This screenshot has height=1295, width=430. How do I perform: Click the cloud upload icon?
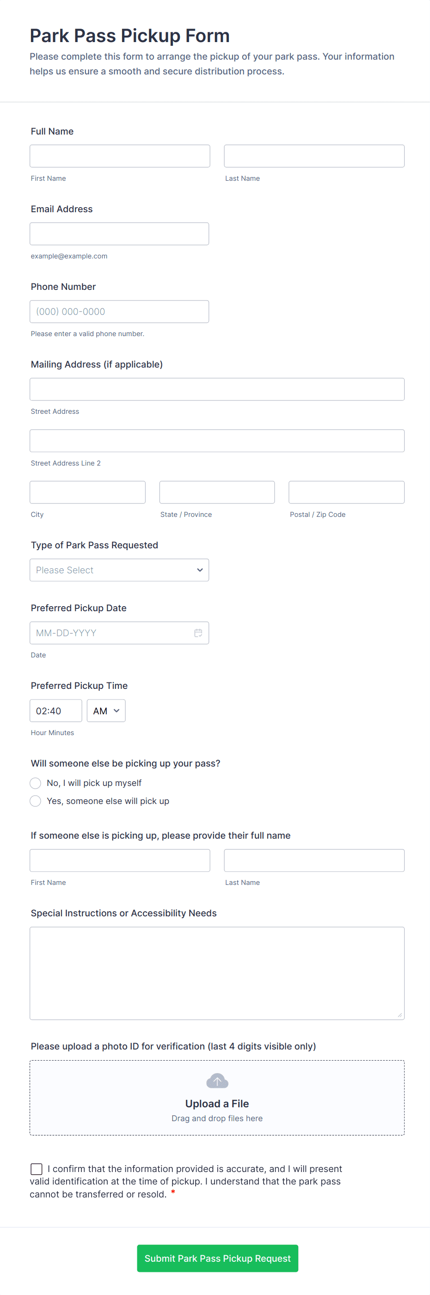coord(217,1080)
